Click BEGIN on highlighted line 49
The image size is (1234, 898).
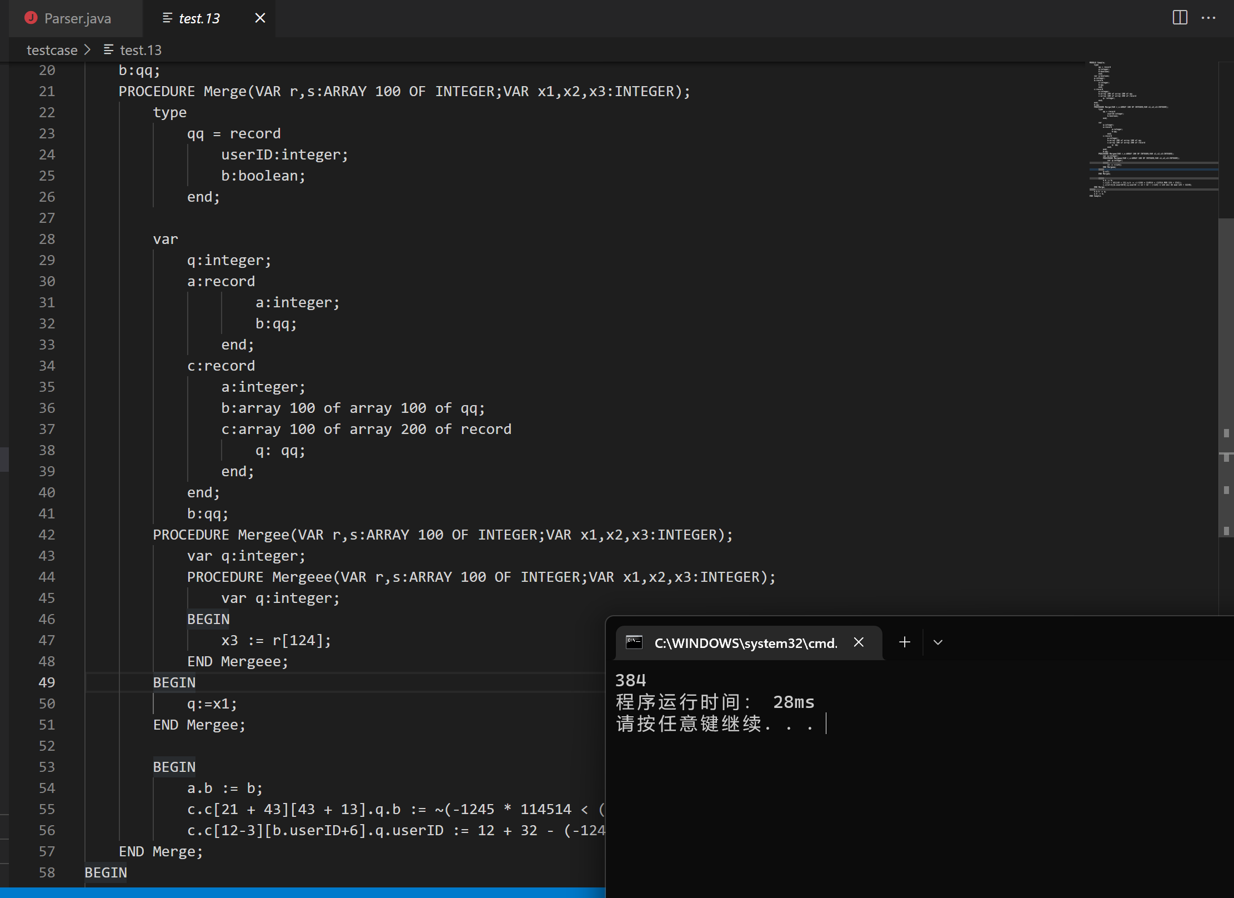tap(174, 682)
